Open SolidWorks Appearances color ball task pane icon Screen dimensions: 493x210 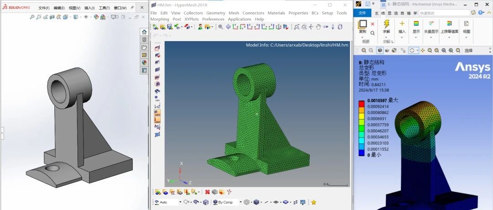tap(144, 62)
